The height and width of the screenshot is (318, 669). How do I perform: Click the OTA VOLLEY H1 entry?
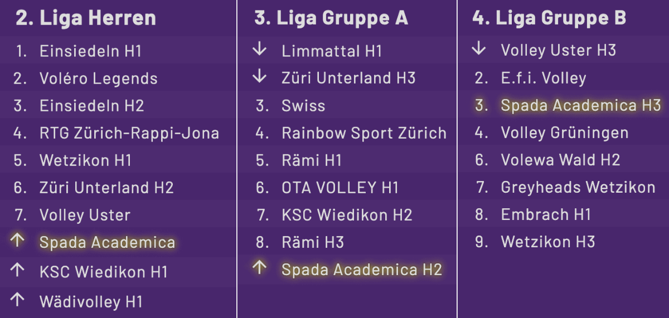pos(340,188)
